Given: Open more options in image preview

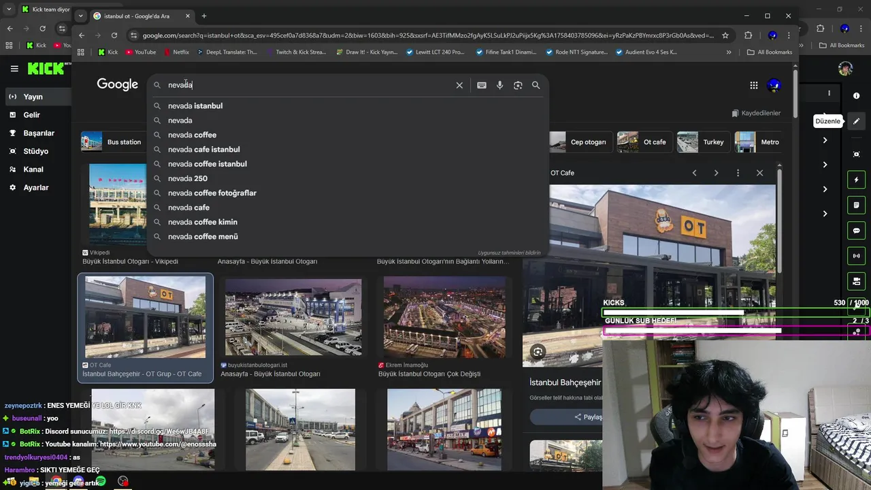Looking at the screenshot, I should click(738, 173).
